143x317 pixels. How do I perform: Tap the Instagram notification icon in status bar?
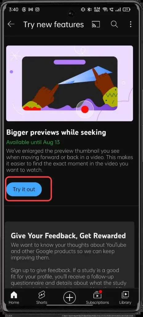pyautogui.click(x=37, y=10)
